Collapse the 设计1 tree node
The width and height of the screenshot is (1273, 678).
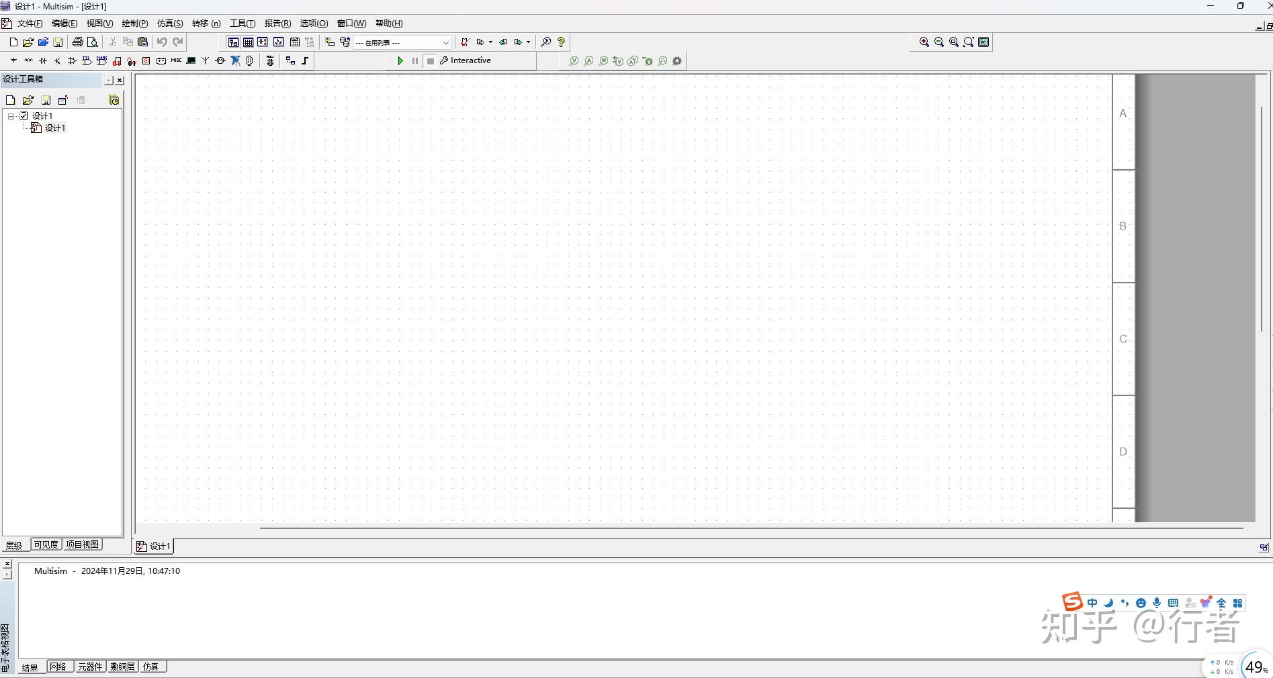click(11, 115)
